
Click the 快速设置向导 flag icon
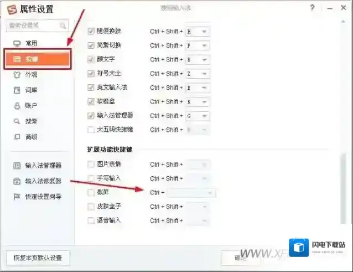tap(17, 197)
